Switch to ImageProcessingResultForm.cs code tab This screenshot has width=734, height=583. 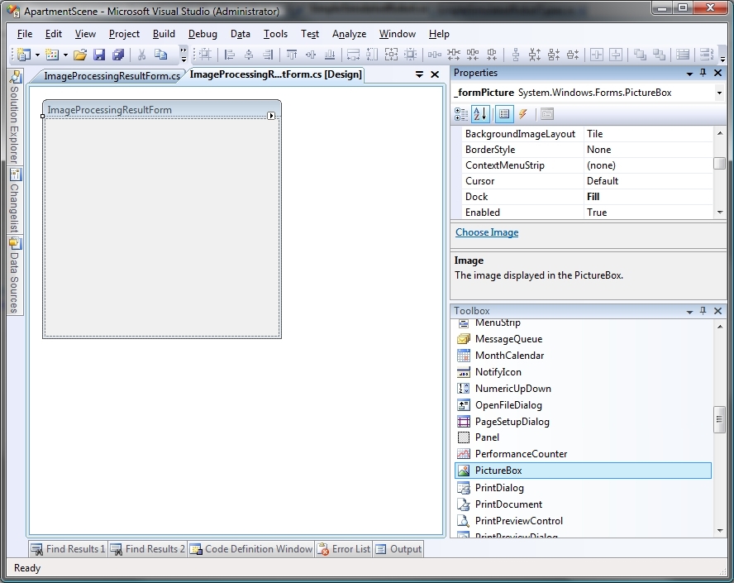111,75
